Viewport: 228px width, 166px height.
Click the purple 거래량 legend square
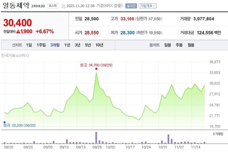(x=214, y=133)
